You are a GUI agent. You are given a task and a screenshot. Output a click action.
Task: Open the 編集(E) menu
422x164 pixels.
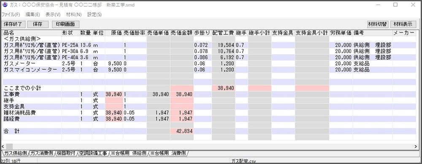point(33,14)
